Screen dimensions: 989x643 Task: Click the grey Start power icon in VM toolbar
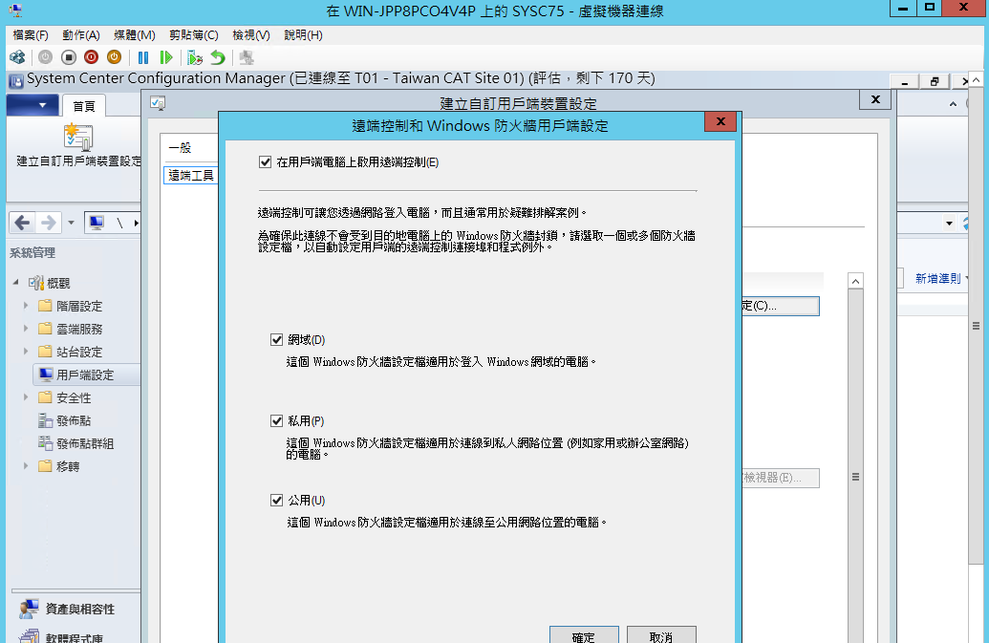46,57
